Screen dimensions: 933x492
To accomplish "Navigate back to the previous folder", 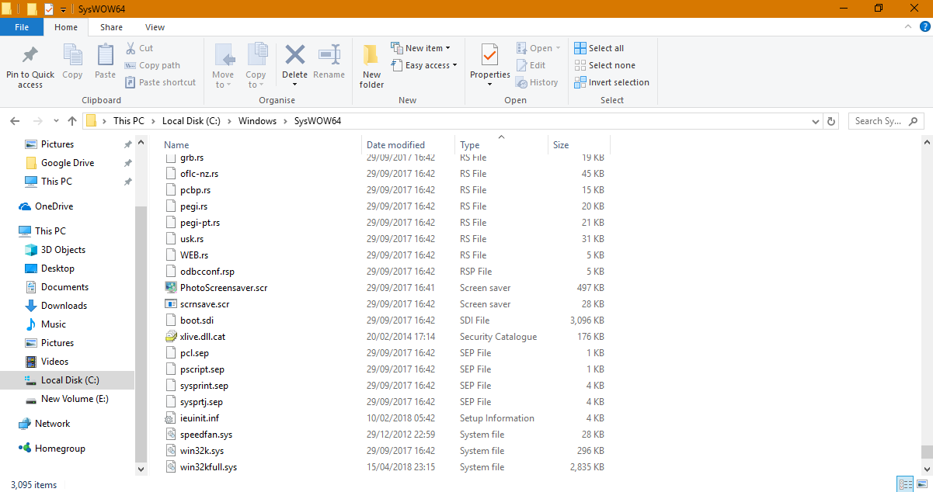I will (x=14, y=121).
